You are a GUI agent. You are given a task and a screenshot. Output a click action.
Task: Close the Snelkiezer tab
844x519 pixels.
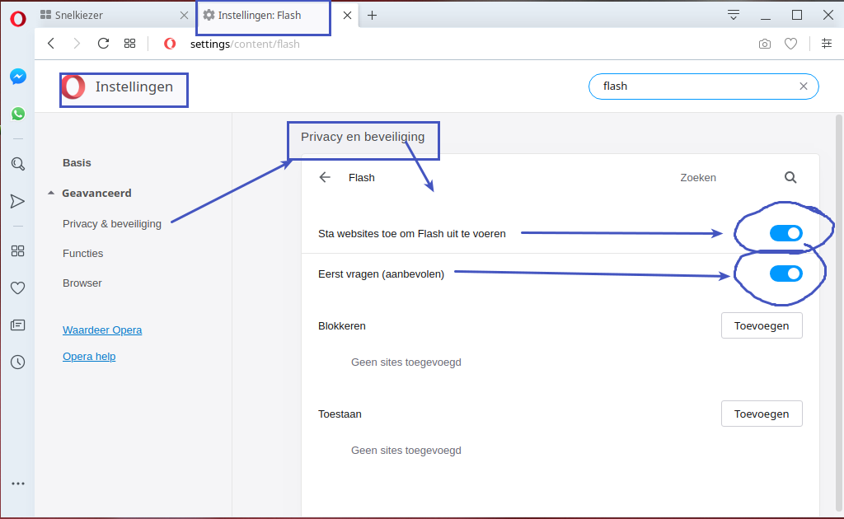coord(184,15)
